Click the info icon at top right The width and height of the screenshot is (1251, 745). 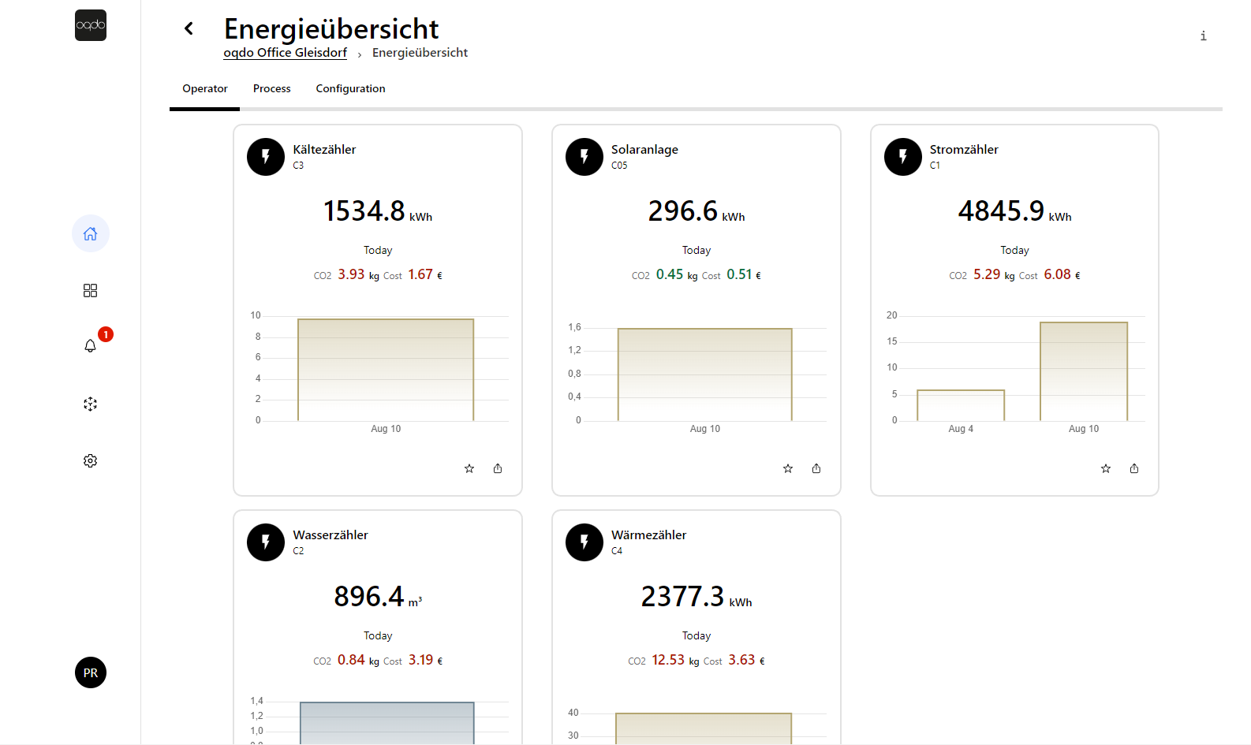pyautogui.click(x=1203, y=36)
